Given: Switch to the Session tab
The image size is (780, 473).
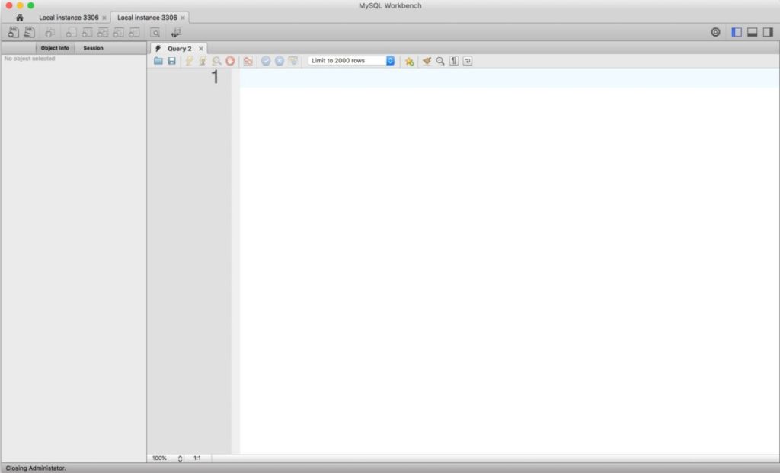Looking at the screenshot, I should [x=93, y=48].
